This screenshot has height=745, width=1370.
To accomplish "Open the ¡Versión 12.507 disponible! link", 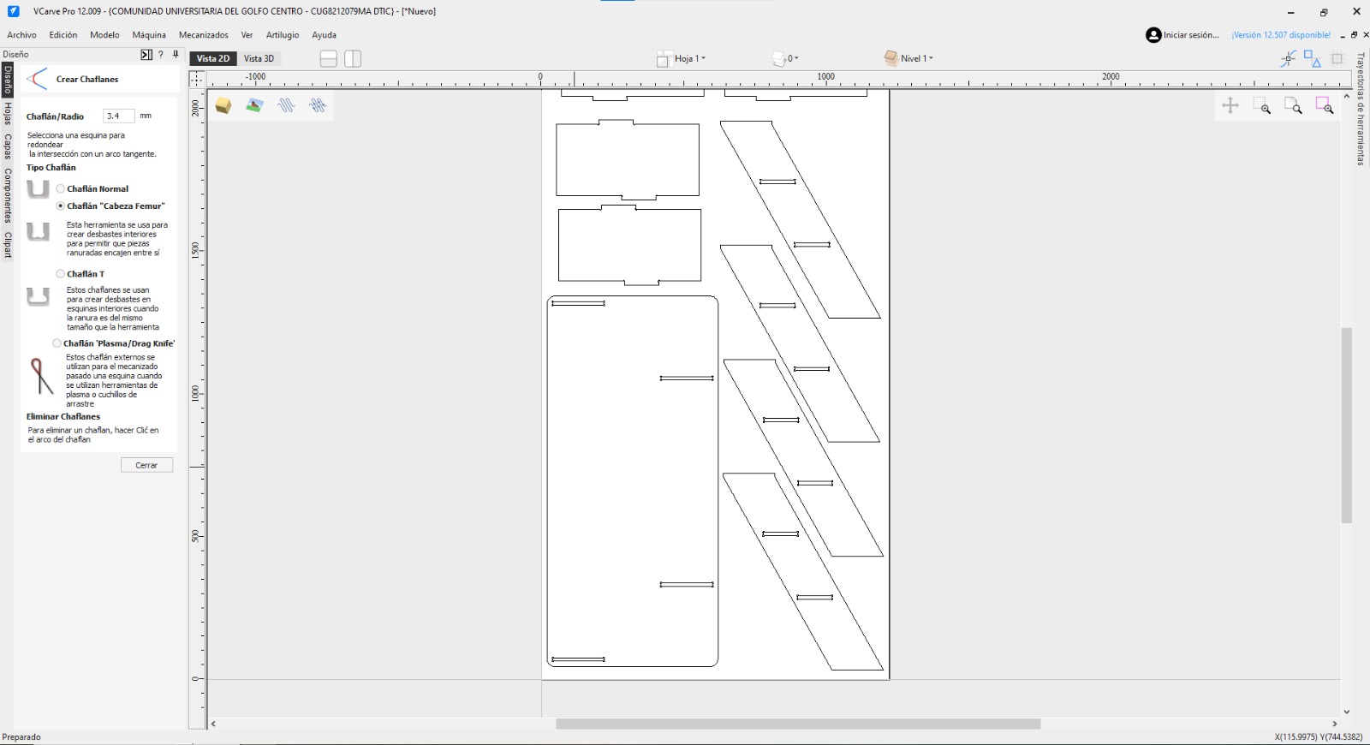I will [x=1281, y=35].
